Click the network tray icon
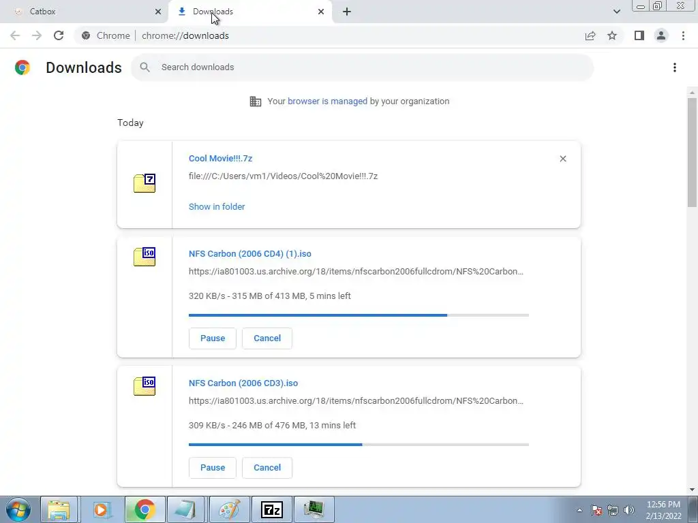This screenshot has width=698, height=523. 613,510
